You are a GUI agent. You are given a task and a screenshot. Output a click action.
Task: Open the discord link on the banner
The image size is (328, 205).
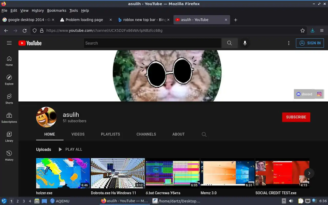(x=304, y=94)
